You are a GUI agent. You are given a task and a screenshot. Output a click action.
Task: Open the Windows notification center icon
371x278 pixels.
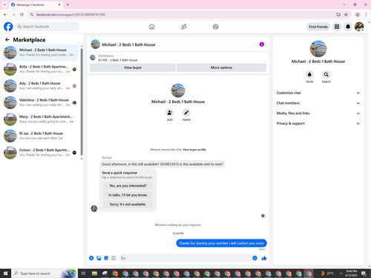click(364, 274)
